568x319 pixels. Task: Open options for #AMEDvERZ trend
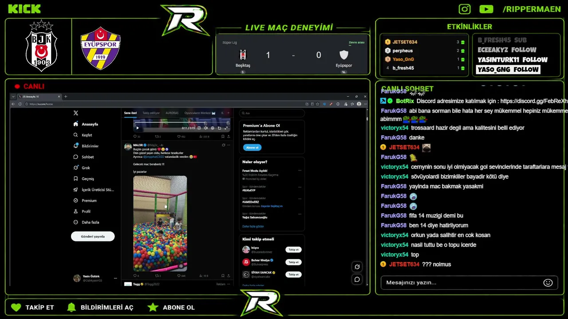point(300,200)
